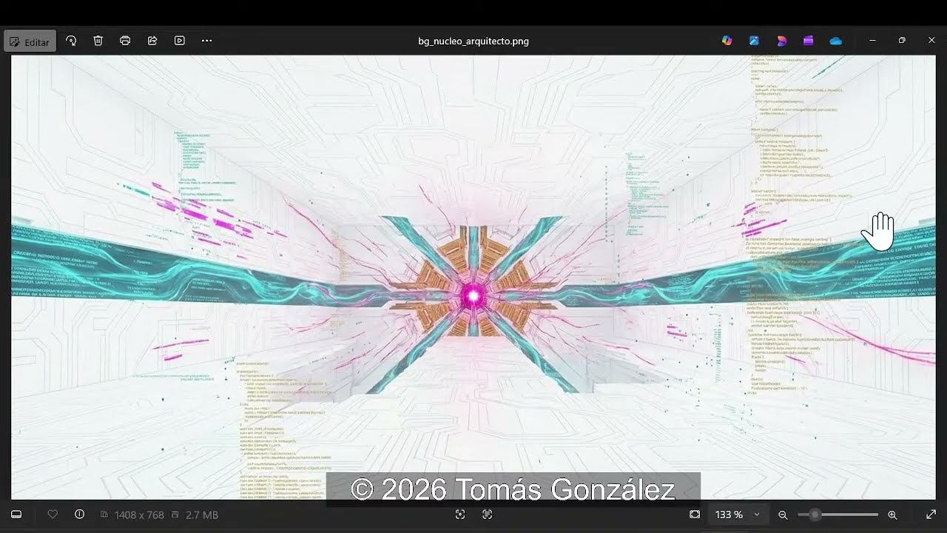The width and height of the screenshot is (947, 533).
Task: Minimize the Photos window
Action: click(x=872, y=41)
